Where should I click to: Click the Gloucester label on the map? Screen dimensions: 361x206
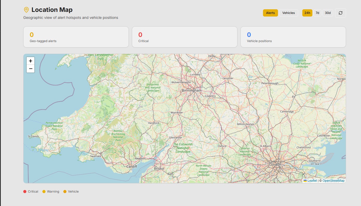pyautogui.click(x=176, y=138)
